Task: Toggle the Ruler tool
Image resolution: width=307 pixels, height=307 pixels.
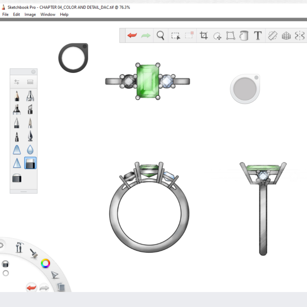Action: [273, 36]
